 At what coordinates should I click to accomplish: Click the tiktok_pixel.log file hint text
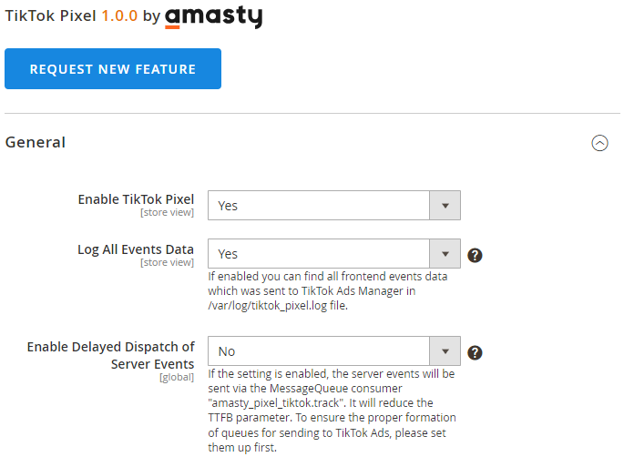coord(328,290)
